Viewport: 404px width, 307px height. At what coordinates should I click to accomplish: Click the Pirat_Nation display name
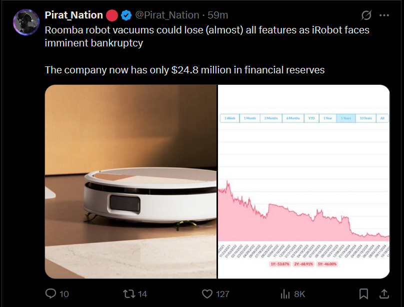point(74,15)
